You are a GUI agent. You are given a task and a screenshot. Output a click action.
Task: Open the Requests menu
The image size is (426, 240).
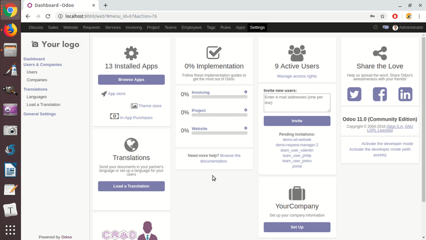coord(91,27)
